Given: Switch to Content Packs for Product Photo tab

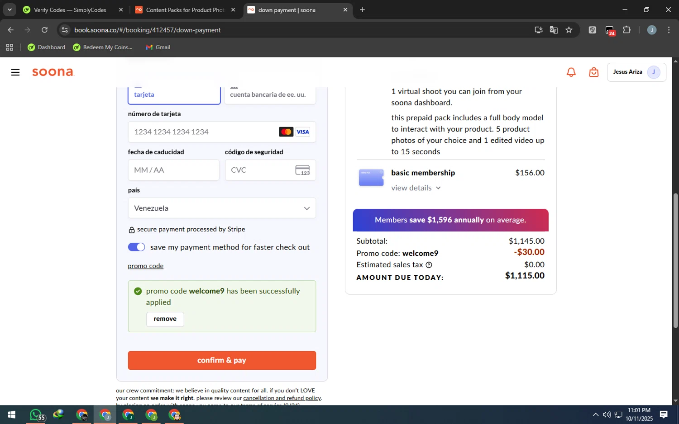Looking at the screenshot, I should pos(185,10).
